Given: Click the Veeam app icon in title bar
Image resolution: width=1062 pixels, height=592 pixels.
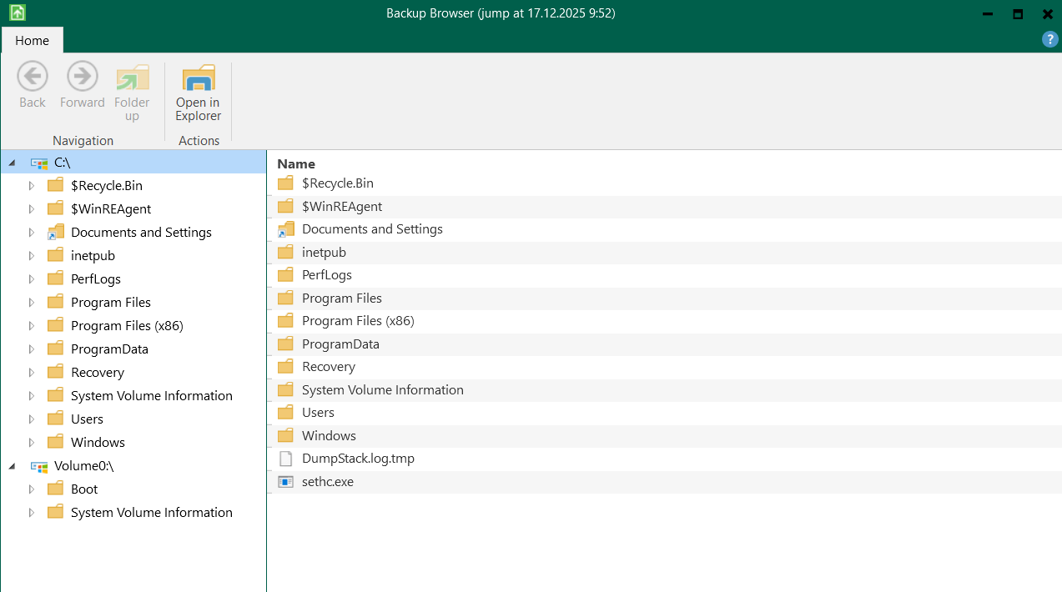Looking at the screenshot, I should click(x=18, y=13).
